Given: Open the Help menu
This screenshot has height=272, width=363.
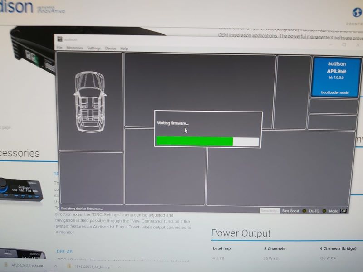Looking at the screenshot, I should click(124, 49).
